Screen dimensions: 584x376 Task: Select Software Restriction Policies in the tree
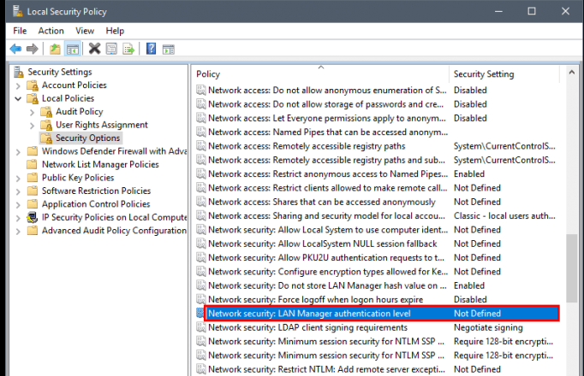(x=96, y=191)
